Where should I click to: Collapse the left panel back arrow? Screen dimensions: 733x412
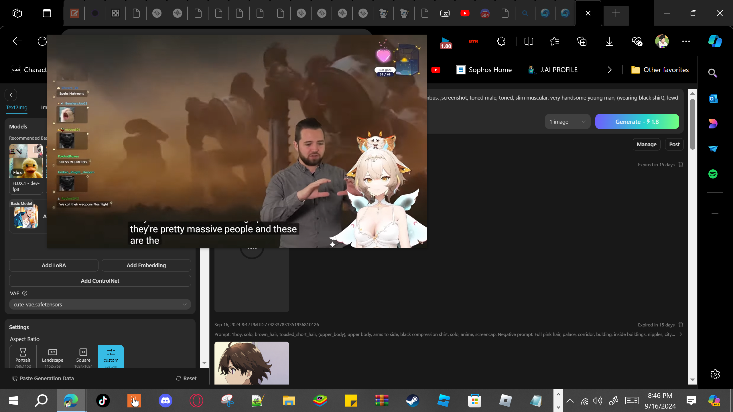(x=11, y=95)
